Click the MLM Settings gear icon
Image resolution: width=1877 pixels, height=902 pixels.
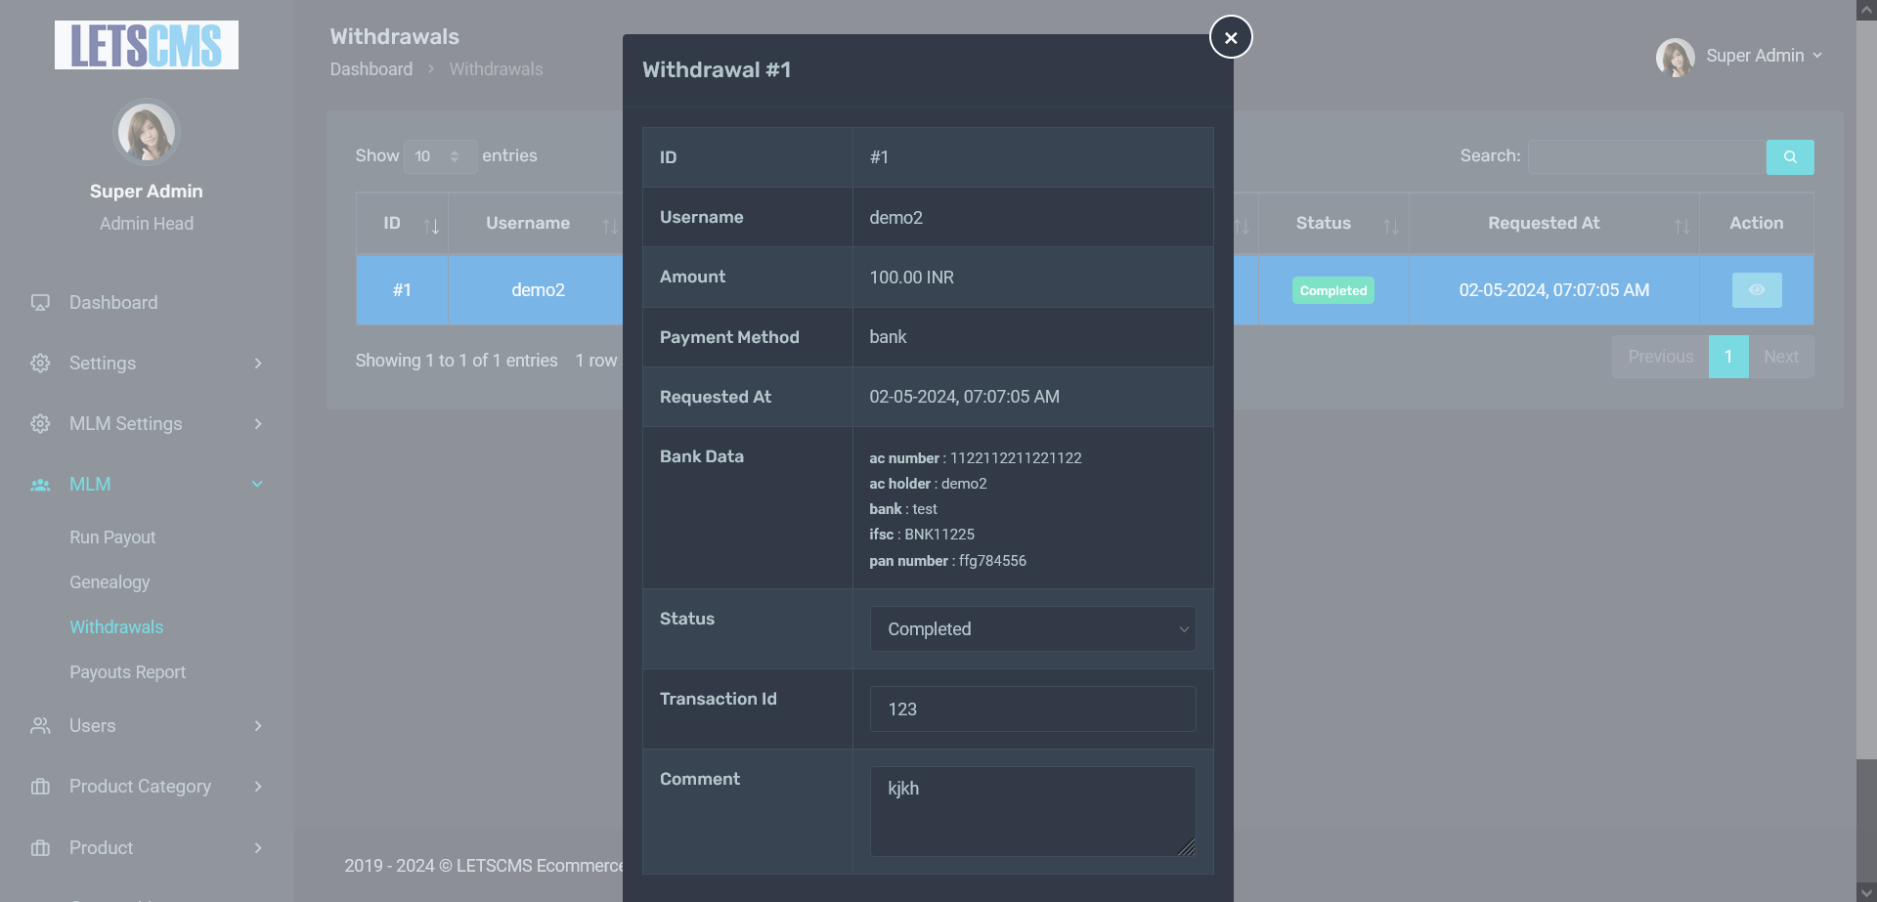click(40, 424)
